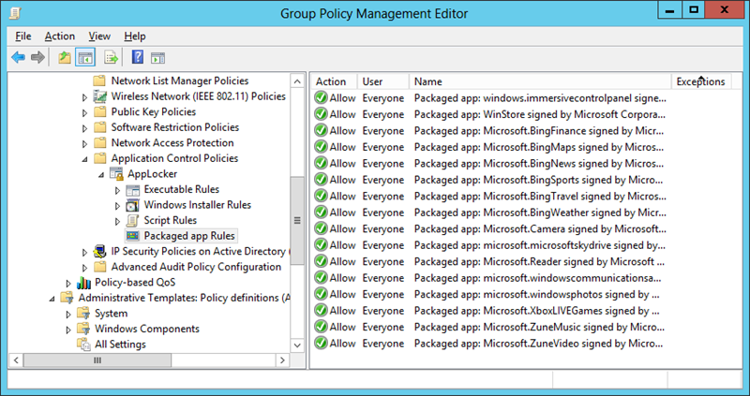Click the Up One Level folder icon

[64, 57]
